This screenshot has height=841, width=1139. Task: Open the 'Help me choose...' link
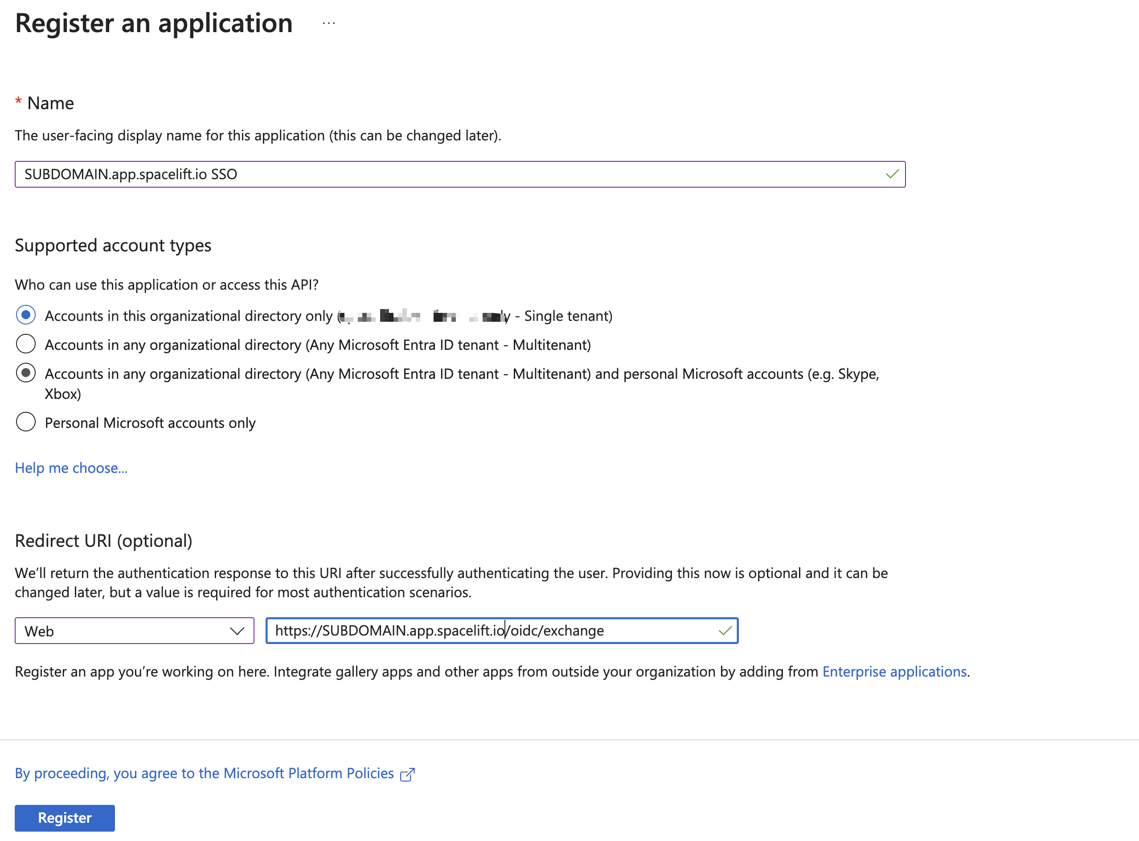click(x=71, y=468)
